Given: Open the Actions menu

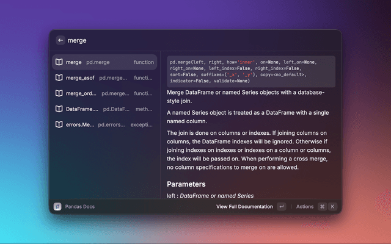Looking at the screenshot, I should click(304, 207).
